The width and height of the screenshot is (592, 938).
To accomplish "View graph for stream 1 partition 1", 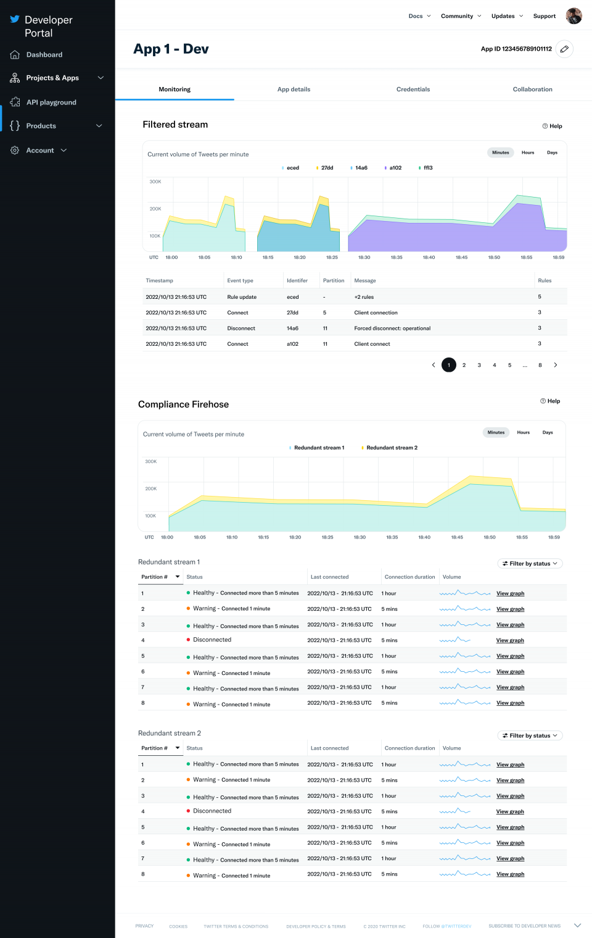I will click(x=511, y=593).
